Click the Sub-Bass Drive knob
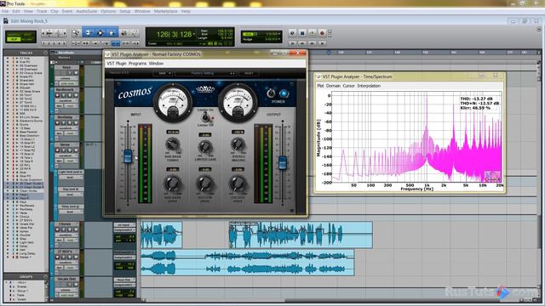545x306 pixels. click(x=172, y=184)
